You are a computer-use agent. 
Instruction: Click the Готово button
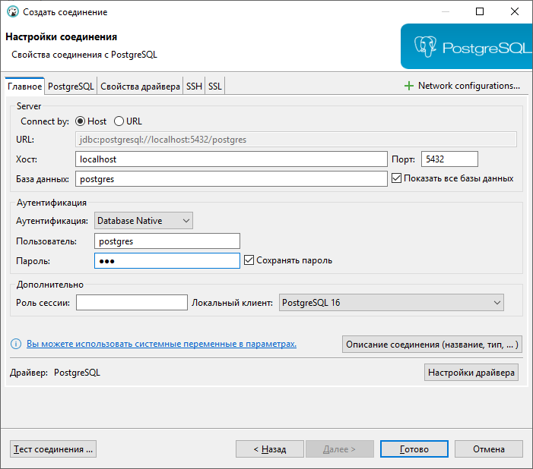(x=414, y=449)
